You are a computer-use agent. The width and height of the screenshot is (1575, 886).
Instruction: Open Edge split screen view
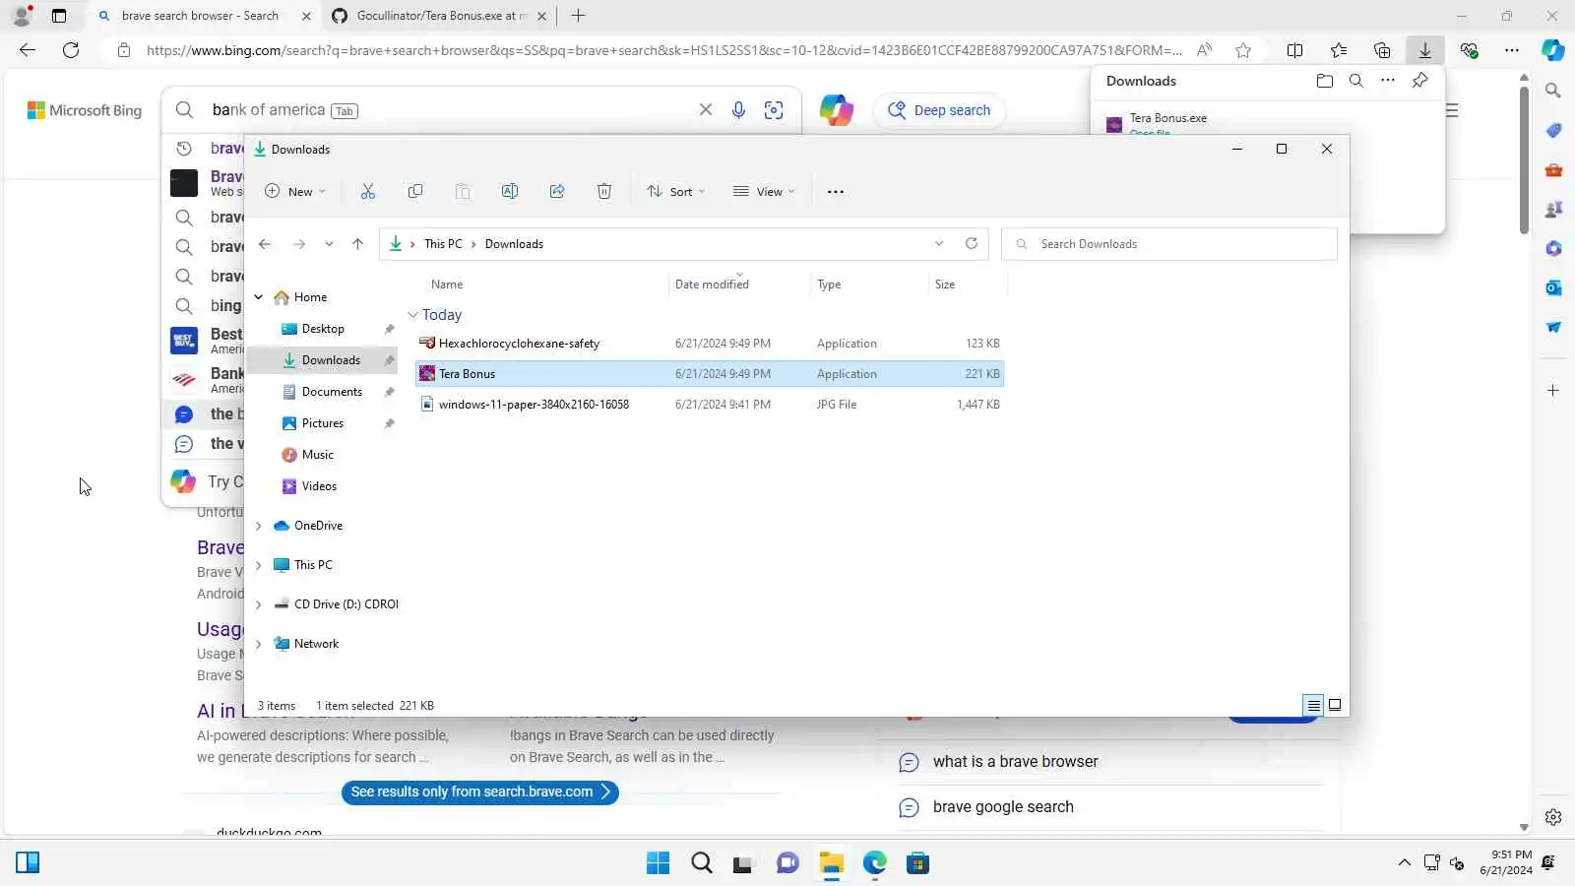(x=1295, y=50)
